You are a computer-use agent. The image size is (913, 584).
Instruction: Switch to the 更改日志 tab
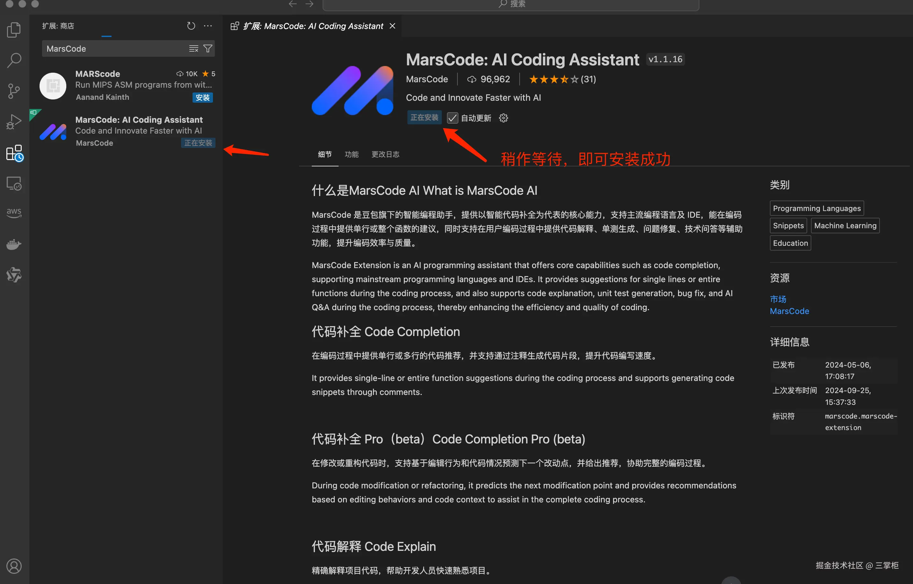(385, 154)
